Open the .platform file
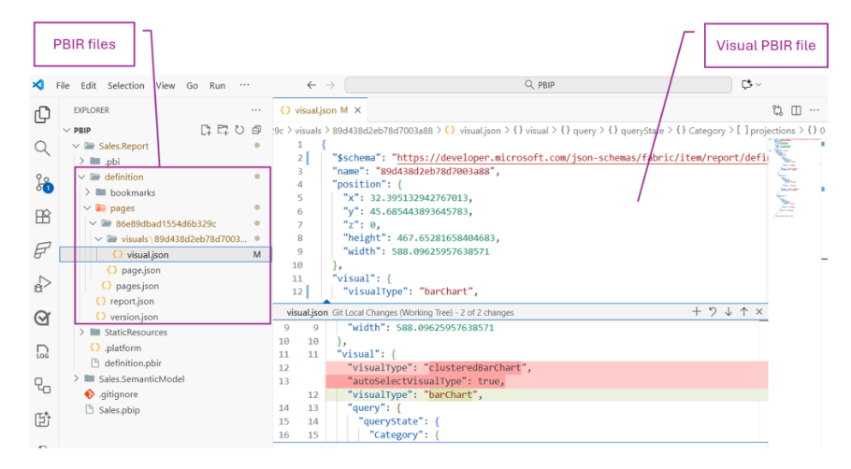The height and width of the screenshot is (469, 851). click(x=123, y=348)
